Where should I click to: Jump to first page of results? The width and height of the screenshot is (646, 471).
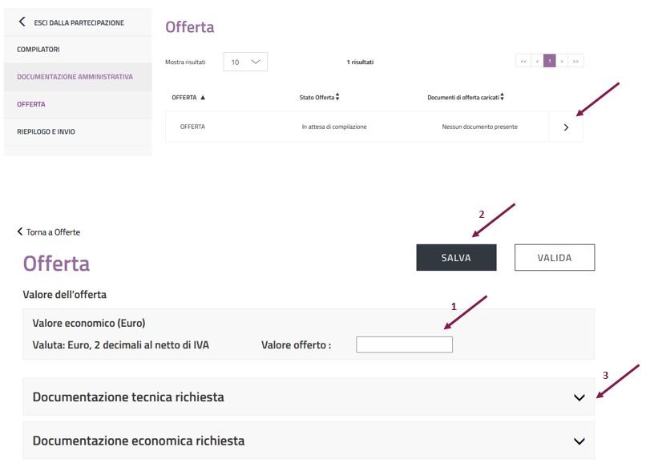click(523, 62)
